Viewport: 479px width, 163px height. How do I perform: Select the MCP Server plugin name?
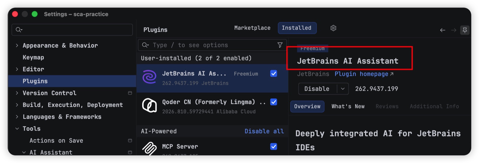[180, 146]
